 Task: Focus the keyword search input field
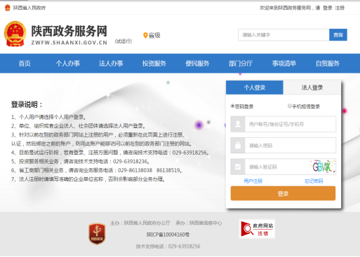[284, 35]
